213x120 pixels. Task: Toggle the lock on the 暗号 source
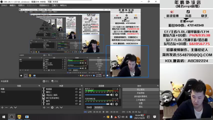80,101
